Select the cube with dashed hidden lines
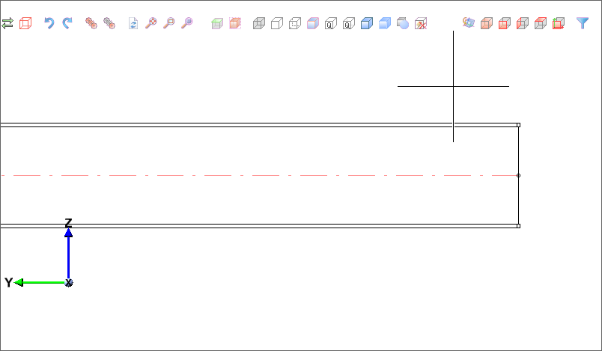The width and height of the screenshot is (602, 351). (295, 23)
